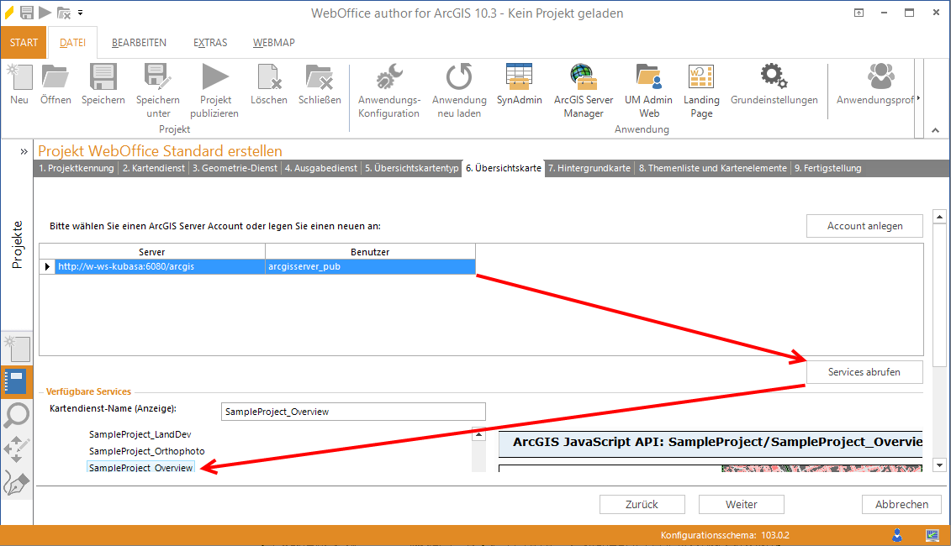The width and height of the screenshot is (951, 546).
Task: Collapse the ribbon with the chevron
Action: click(x=936, y=130)
